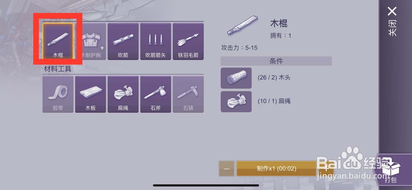The image size is (412, 190).
Task: Close the crafting panel via 关闭
Action: [x=392, y=22]
